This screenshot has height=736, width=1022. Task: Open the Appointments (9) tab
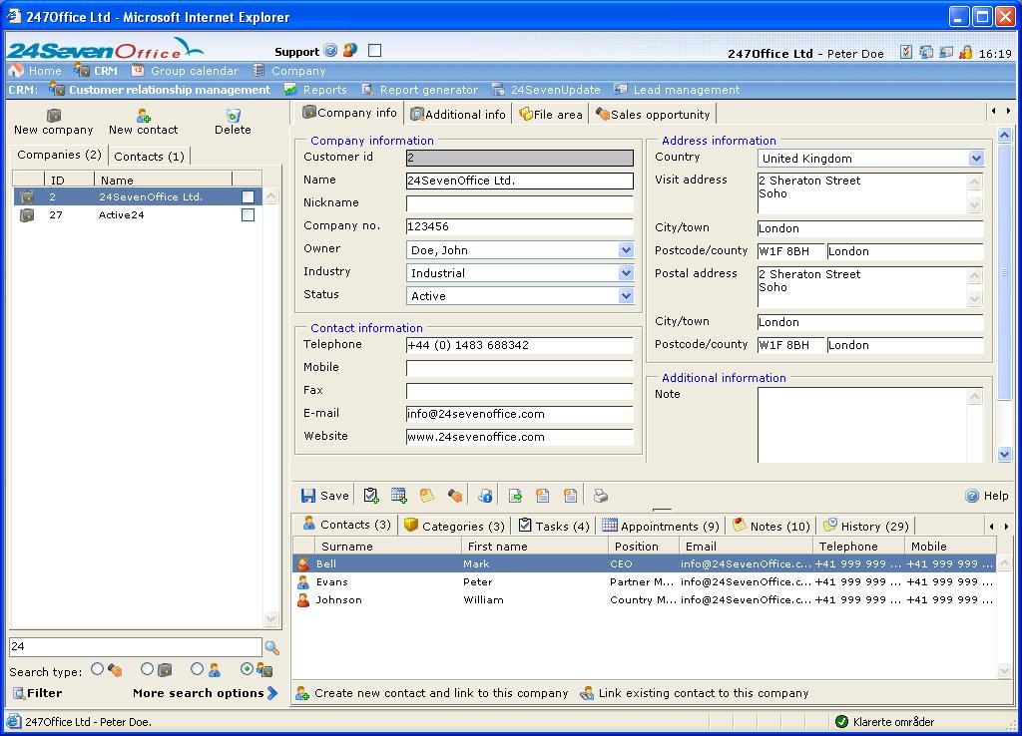(x=660, y=526)
